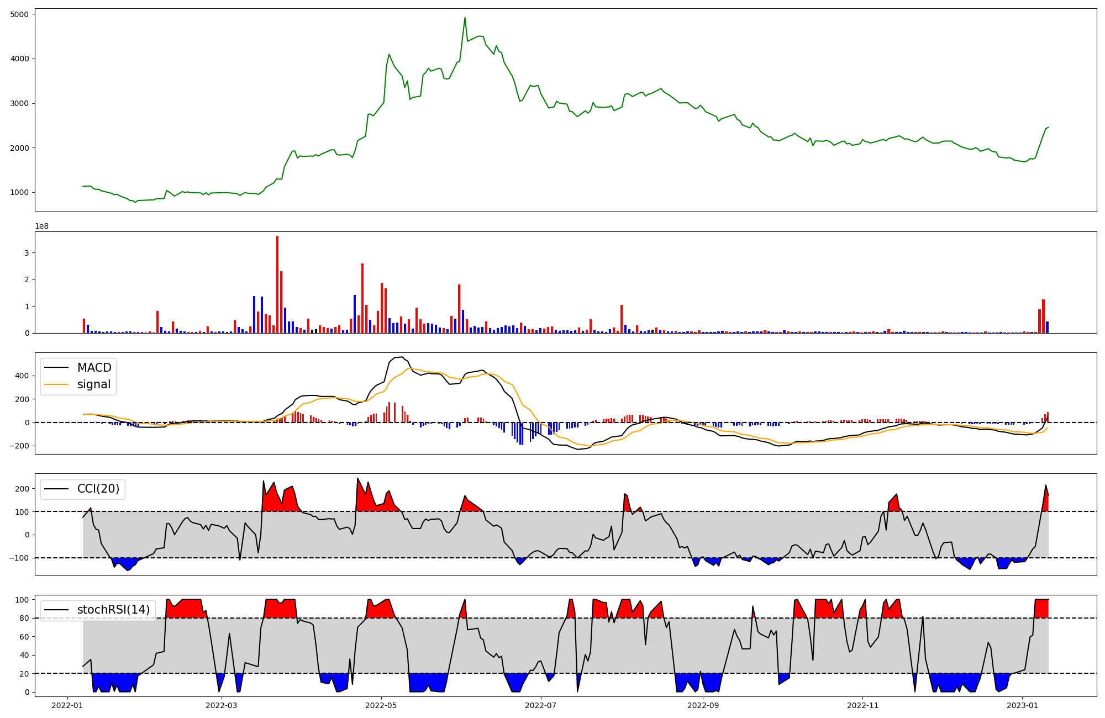Click the 1e8 exponent label above volume chart
Viewport: 1105px width, 718px height.
42,226
